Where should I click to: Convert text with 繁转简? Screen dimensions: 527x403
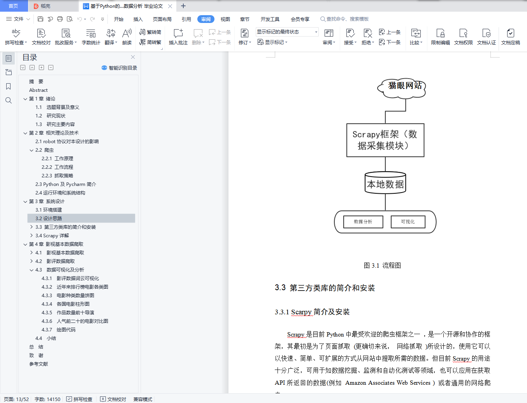(150, 32)
